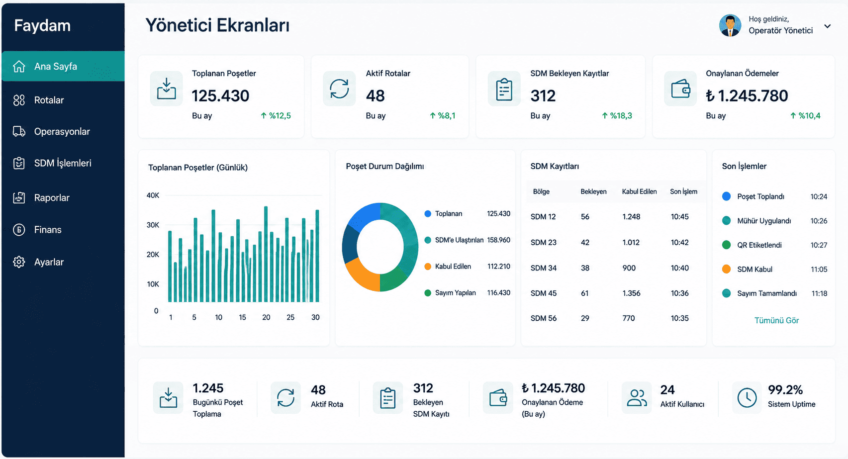Screen dimensions: 848x459
Task: Click the Sayım Tamamlandı activity entry
Action: tap(774, 293)
